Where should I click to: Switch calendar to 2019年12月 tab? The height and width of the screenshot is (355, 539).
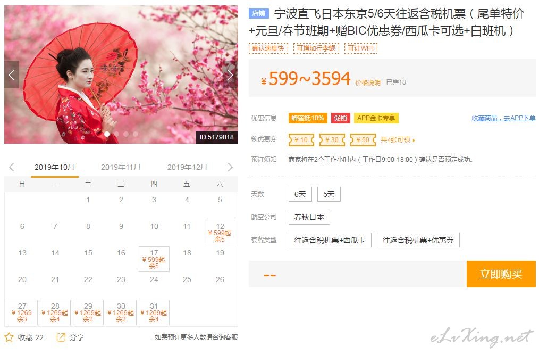(187, 167)
